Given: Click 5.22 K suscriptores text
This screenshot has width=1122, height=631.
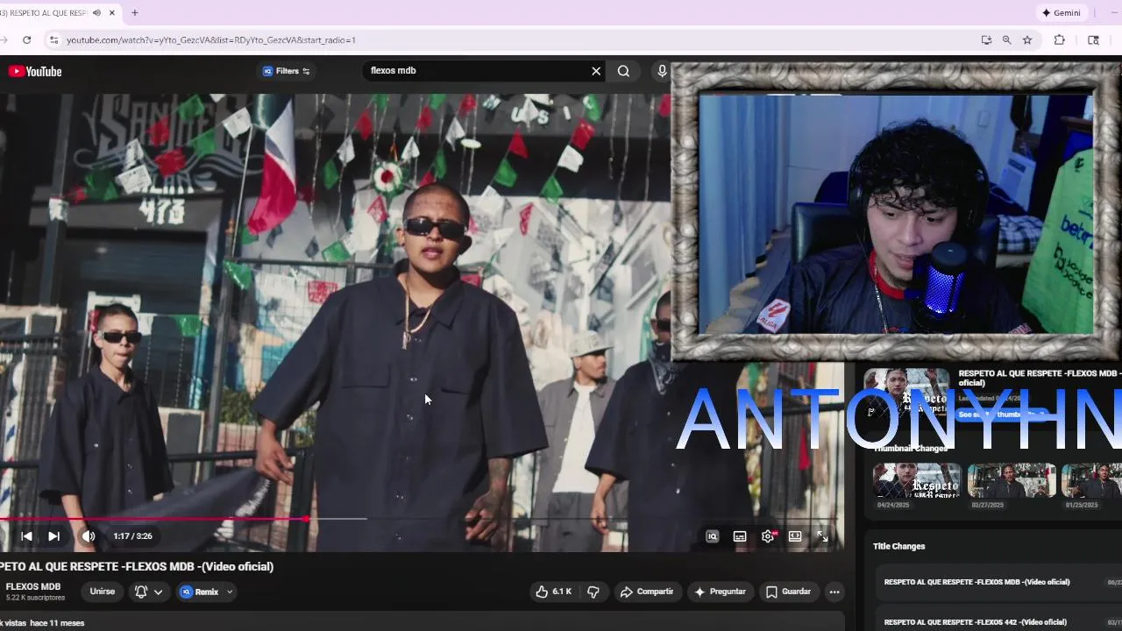Looking at the screenshot, I should [35, 599].
